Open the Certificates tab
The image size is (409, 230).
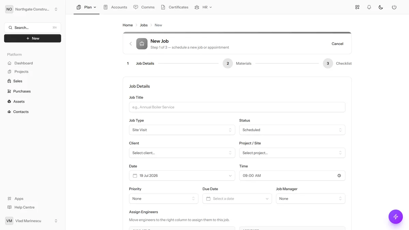point(175,7)
